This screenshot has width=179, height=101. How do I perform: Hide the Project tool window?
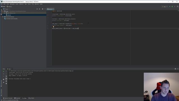tap(45, 9)
